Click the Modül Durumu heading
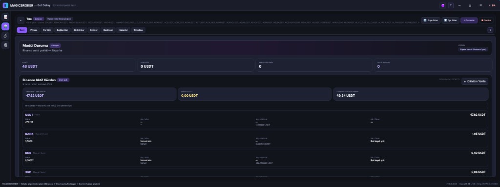The image size is (500, 187). coord(35,45)
